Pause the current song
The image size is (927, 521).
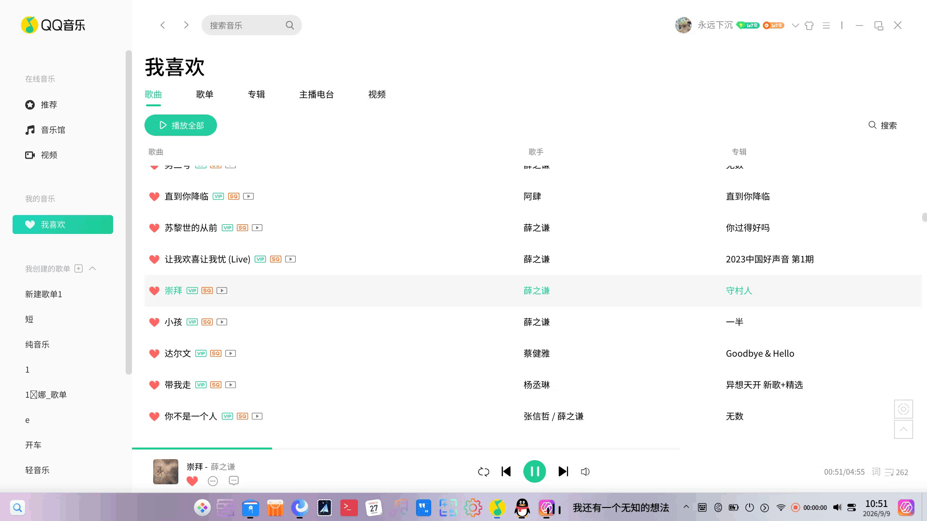535,471
